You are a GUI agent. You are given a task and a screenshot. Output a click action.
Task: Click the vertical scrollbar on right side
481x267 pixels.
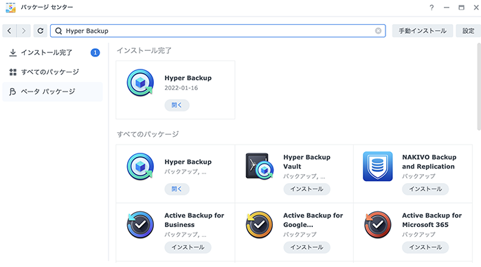tap(479, 87)
